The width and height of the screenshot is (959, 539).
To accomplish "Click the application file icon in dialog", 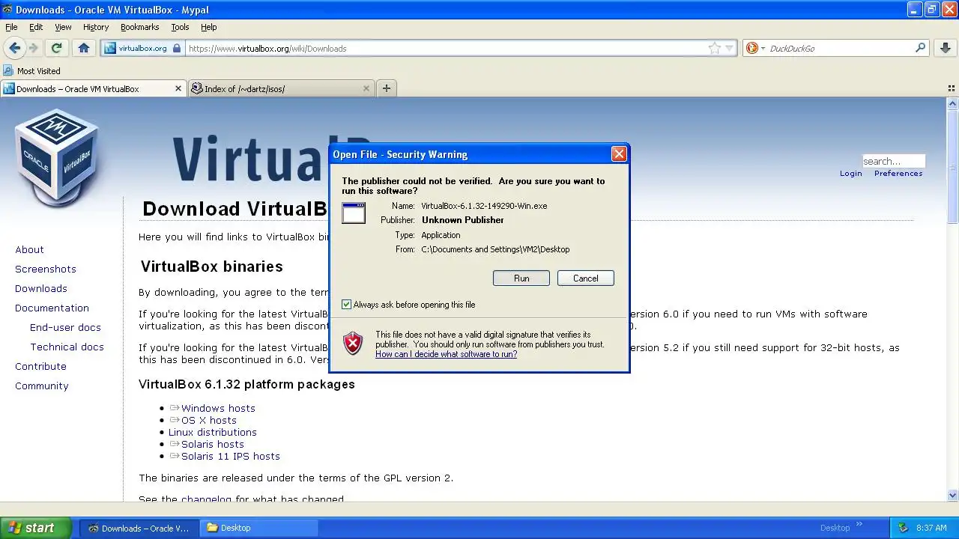I will [354, 213].
